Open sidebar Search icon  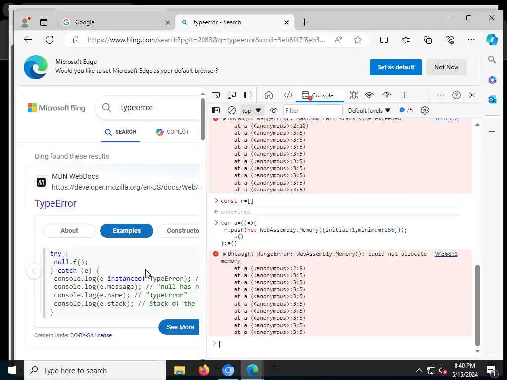click(x=492, y=60)
